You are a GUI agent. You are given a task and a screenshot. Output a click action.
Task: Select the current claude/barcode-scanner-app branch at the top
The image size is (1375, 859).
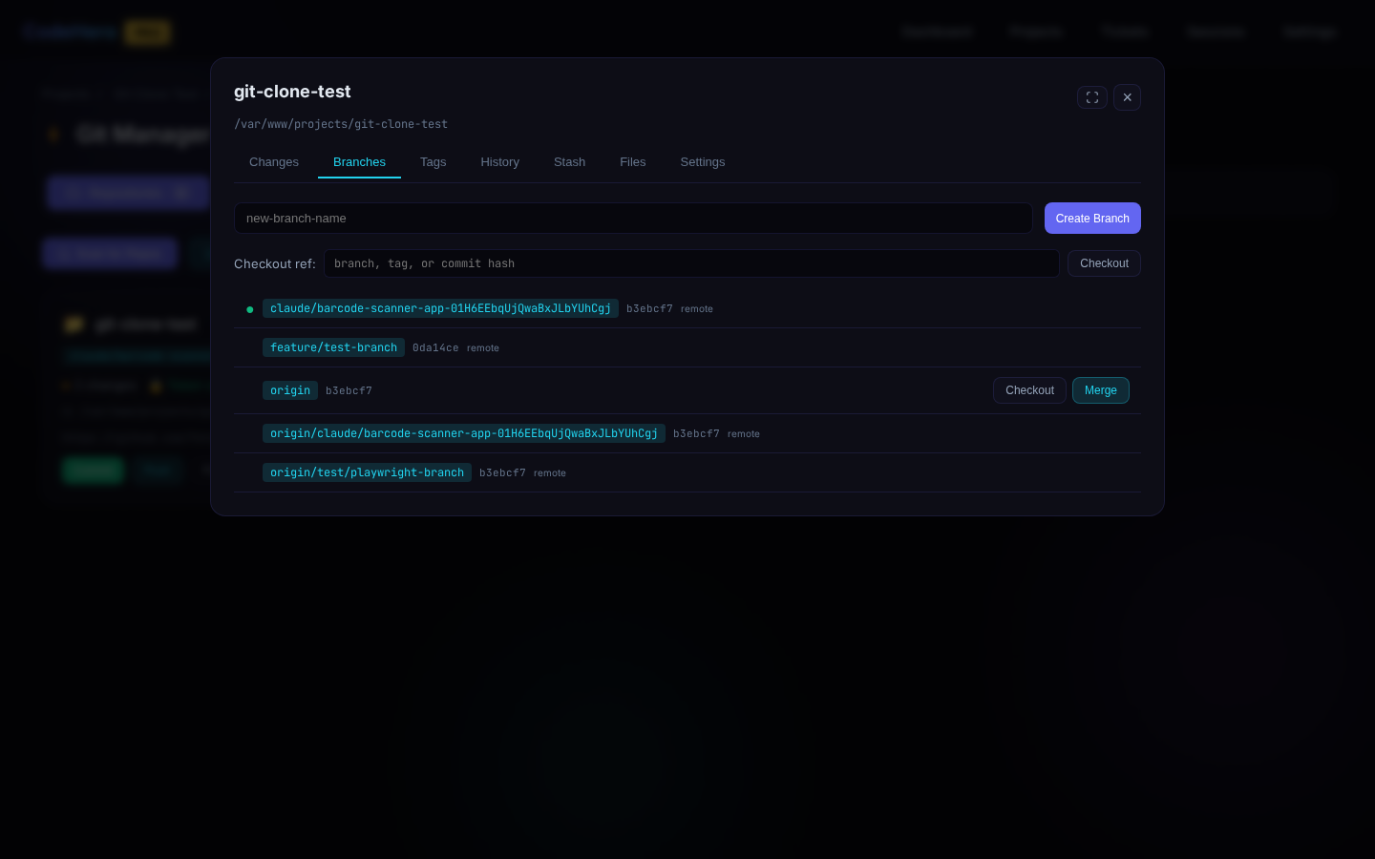[x=440, y=308]
